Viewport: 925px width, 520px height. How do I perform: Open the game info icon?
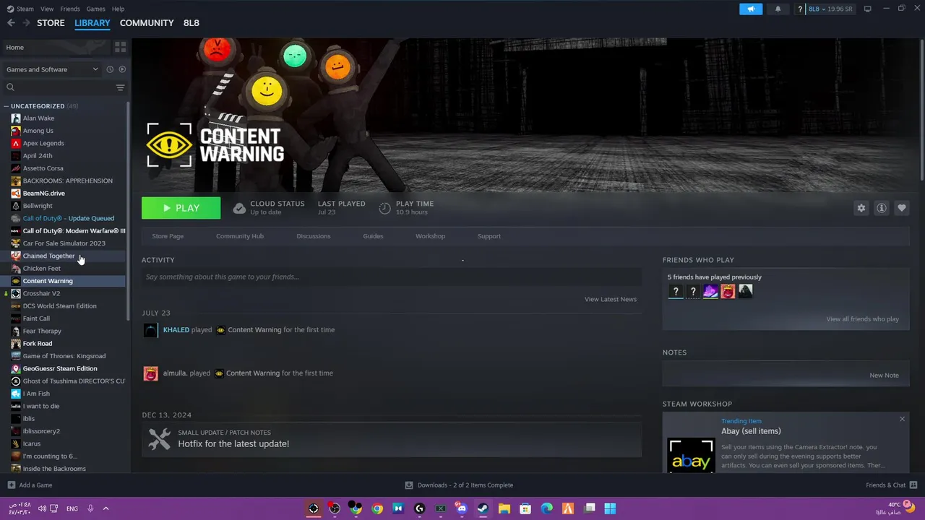click(882, 208)
